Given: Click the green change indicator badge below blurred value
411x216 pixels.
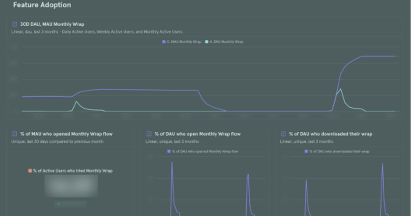Looking at the screenshot, I should (70, 204).
